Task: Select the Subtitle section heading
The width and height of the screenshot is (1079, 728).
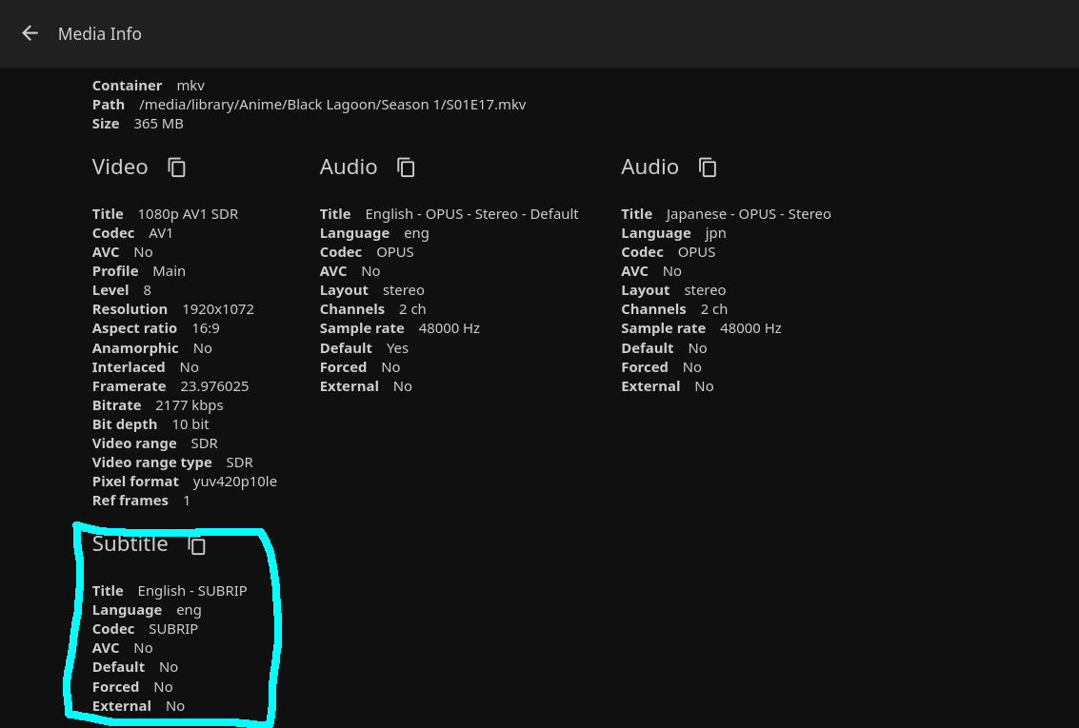Action: [x=130, y=544]
